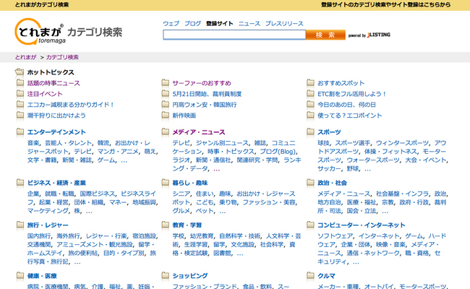The width and height of the screenshot is (470, 289).
Task: Open ウィンタースポーツ subcategory link
Action: pyautogui.click(x=402, y=143)
